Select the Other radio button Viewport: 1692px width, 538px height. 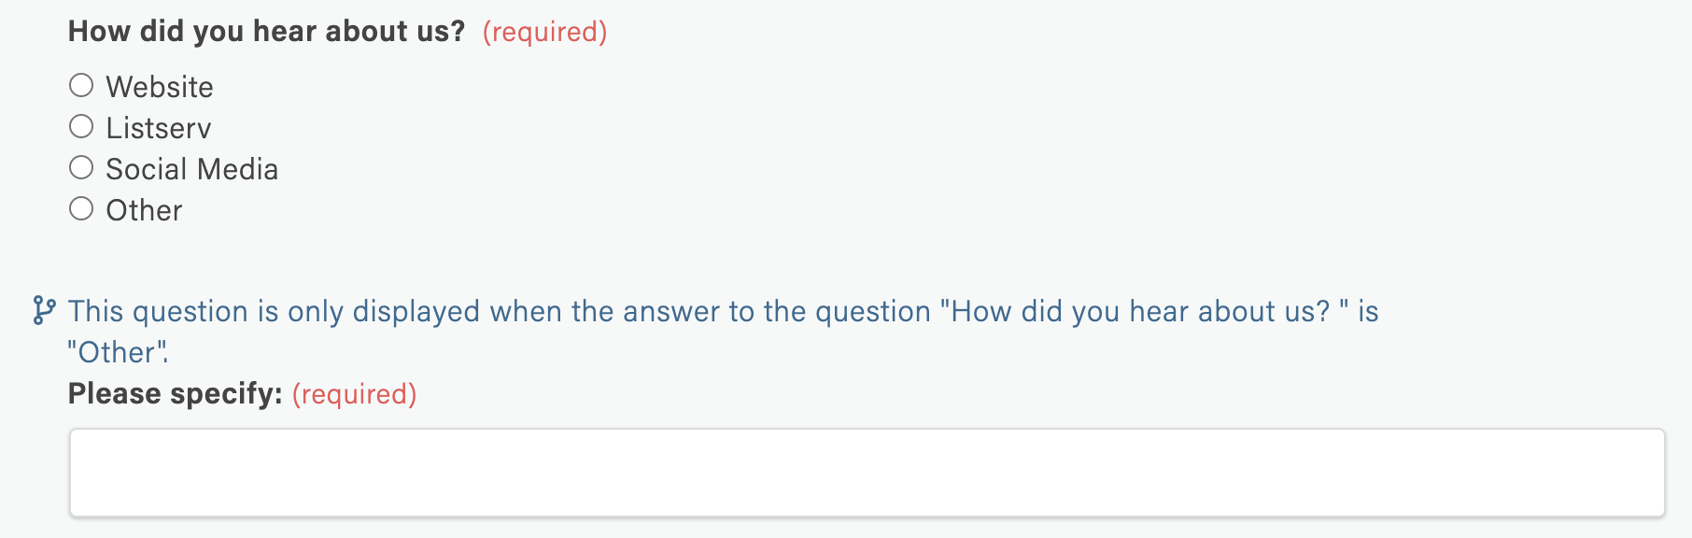tap(81, 208)
